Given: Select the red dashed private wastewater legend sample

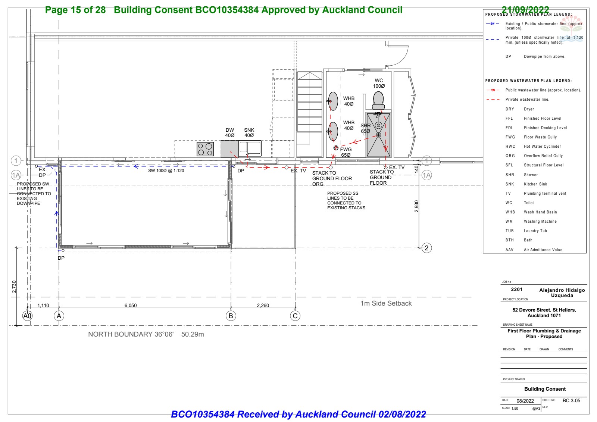Looking at the screenshot, I should point(493,100).
